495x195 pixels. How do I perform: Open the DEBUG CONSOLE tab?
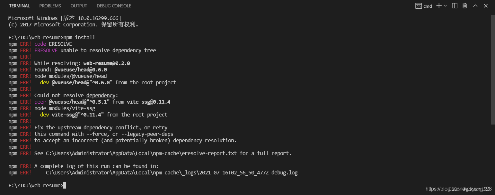click(x=114, y=6)
